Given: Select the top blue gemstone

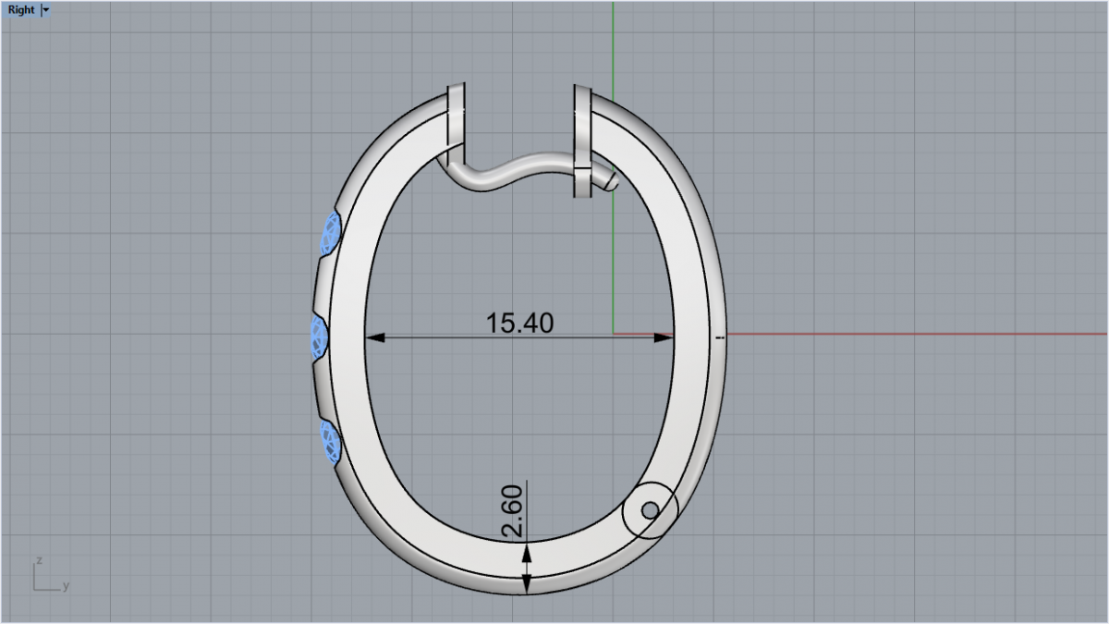Looking at the screenshot, I should coord(330,233).
